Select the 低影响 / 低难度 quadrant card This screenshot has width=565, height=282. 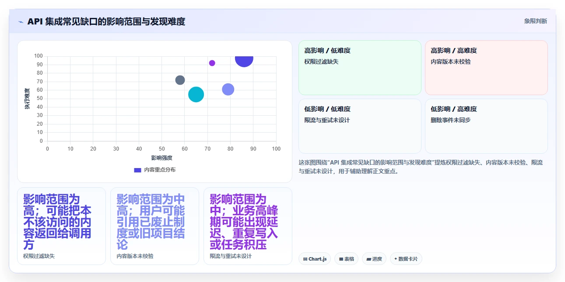pyautogui.click(x=360, y=126)
